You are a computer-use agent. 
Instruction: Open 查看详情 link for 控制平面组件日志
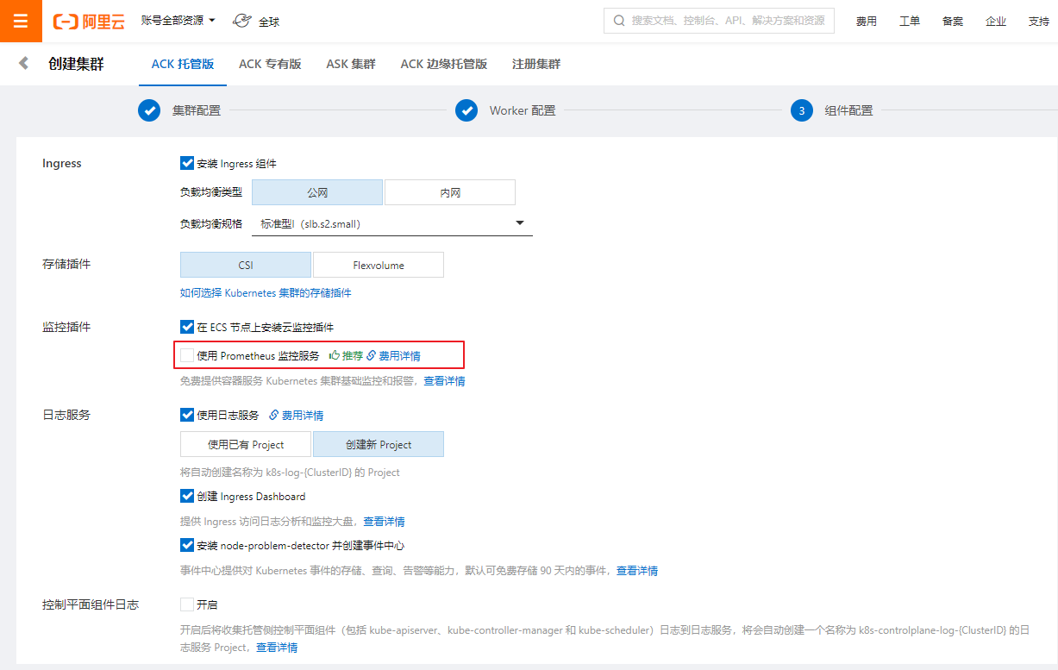tap(277, 648)
